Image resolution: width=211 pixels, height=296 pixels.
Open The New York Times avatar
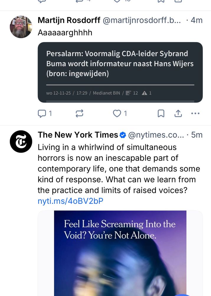click(21, 141)
